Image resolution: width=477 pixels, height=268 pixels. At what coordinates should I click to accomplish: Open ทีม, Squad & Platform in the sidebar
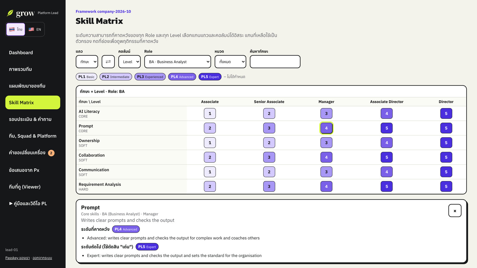pos(33,136)
